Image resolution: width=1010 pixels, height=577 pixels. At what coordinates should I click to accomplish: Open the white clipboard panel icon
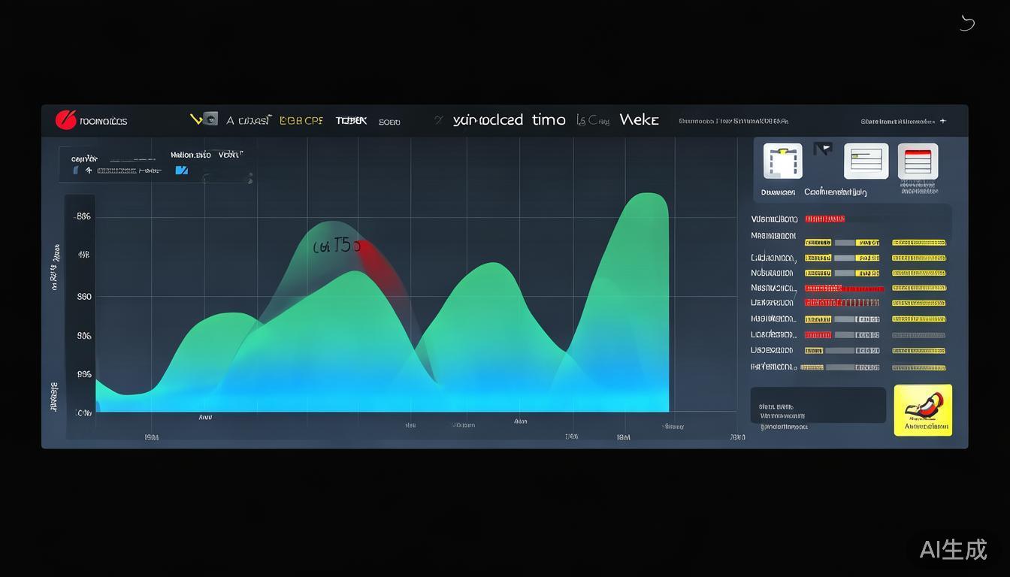[782, 161]
